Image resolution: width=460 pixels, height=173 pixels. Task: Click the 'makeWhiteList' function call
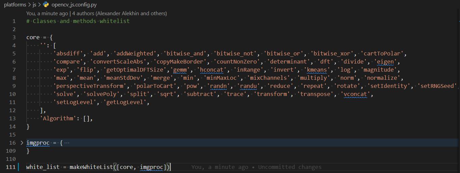click(91, 167)
